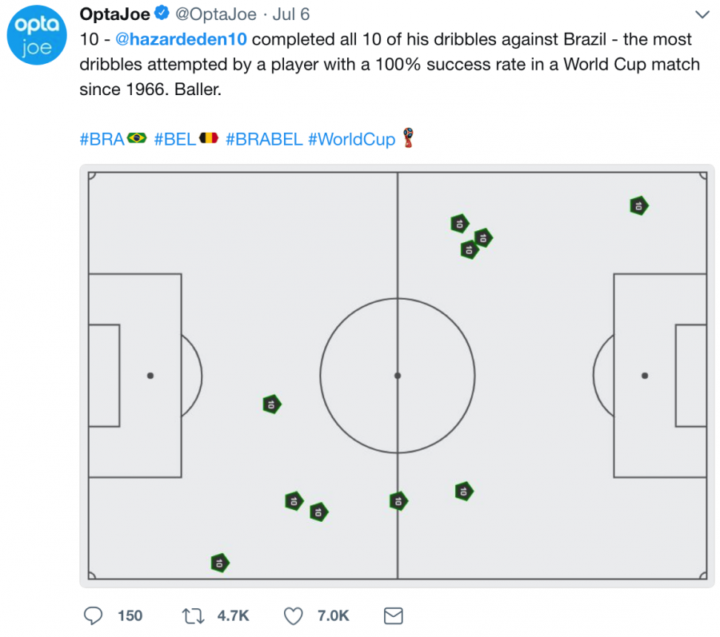This screenshot has width=720, height=637.
Task: Click dribble marker on the halfway line
Action: pyautogui.click(x=398, y=501)
